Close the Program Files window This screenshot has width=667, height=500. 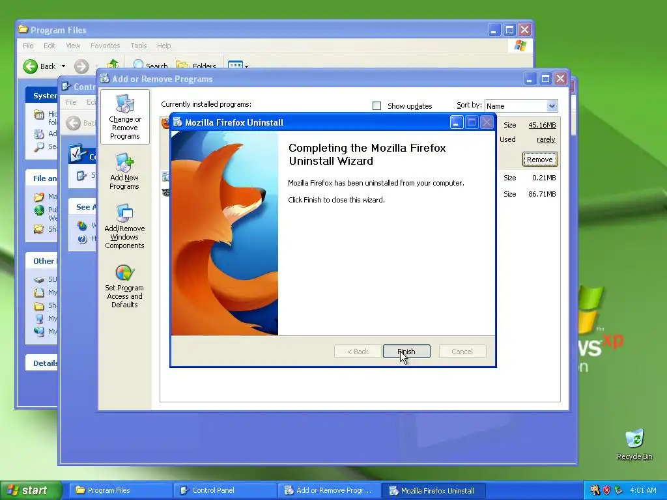[524, 30]
